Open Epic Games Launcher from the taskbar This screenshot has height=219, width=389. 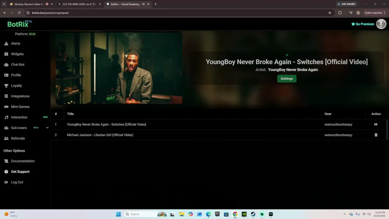click(217, 214)
